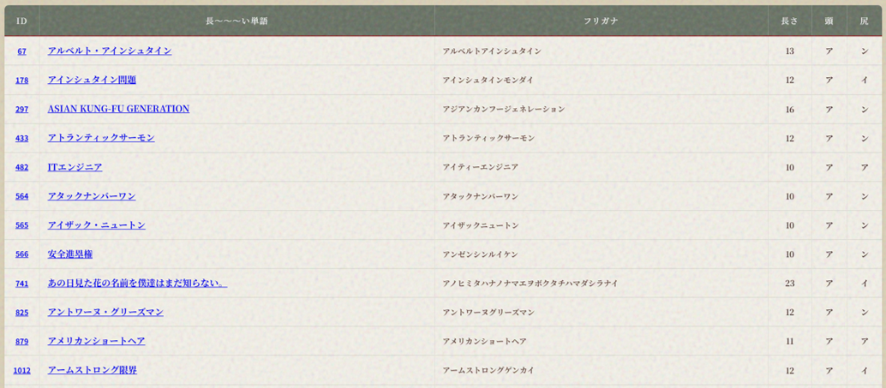Image resolution: width=886 pixels, height=388 pixels.
Task: Click the 頭 column header
Action: (x=829, y=21)
